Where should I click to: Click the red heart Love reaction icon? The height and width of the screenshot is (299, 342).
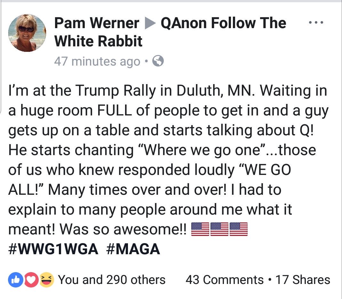click(31, 279)
